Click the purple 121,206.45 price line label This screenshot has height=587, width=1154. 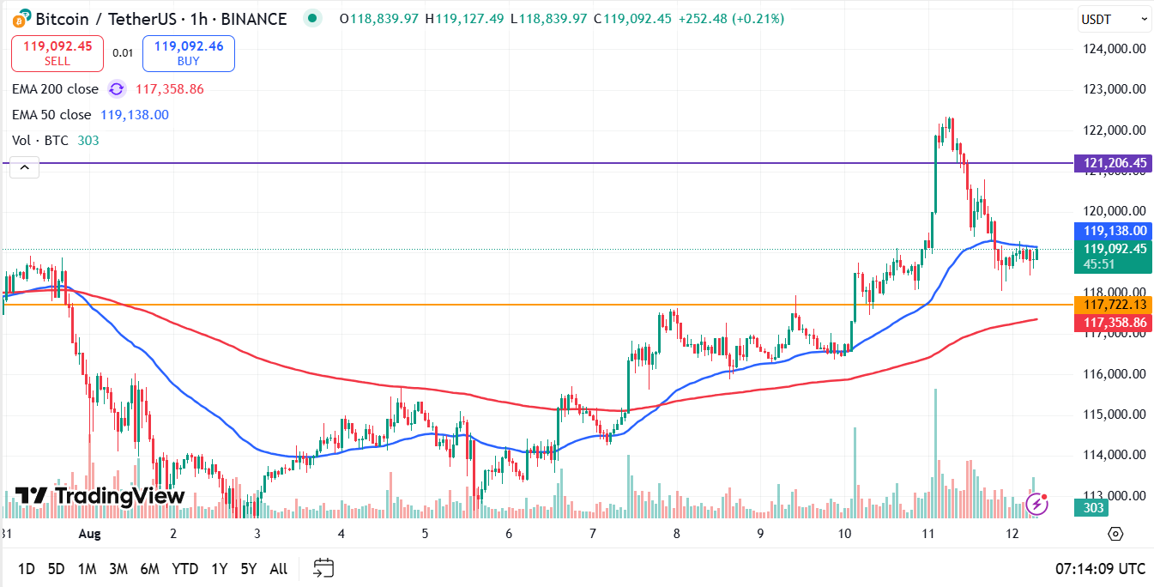(1113, 163)
